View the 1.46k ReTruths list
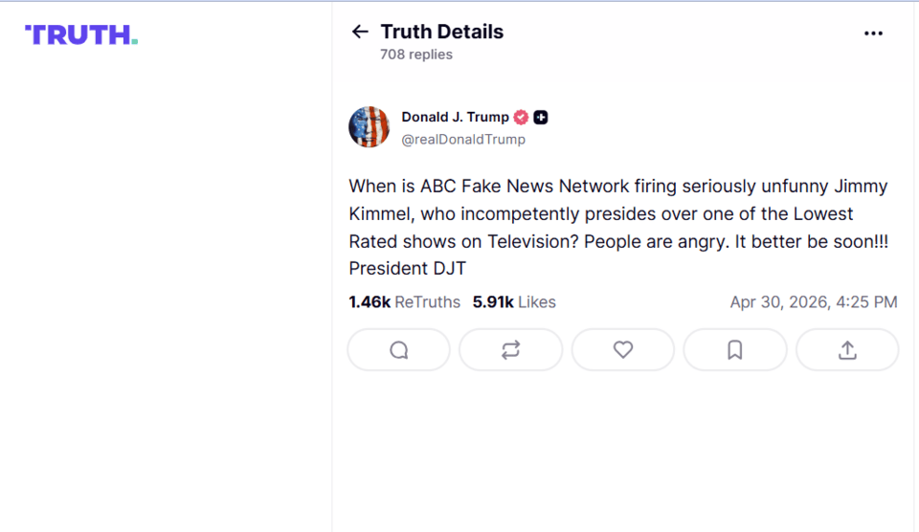The width and height of the screenshot is (919, 532). click(404, 302)
